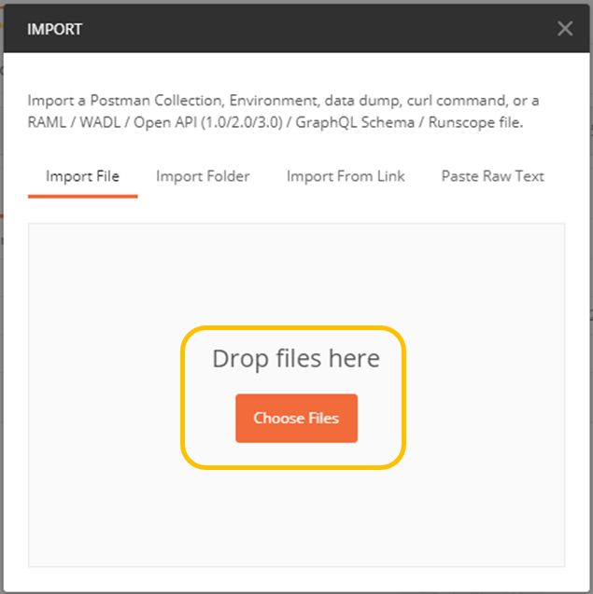The height and width of the screenshot is (594, 593).
Task: Click 'GraphQL Schema' in the description text
Action: [355, 123]
